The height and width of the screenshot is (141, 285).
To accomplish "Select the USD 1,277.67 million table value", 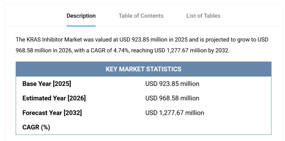I will [175, 113].
